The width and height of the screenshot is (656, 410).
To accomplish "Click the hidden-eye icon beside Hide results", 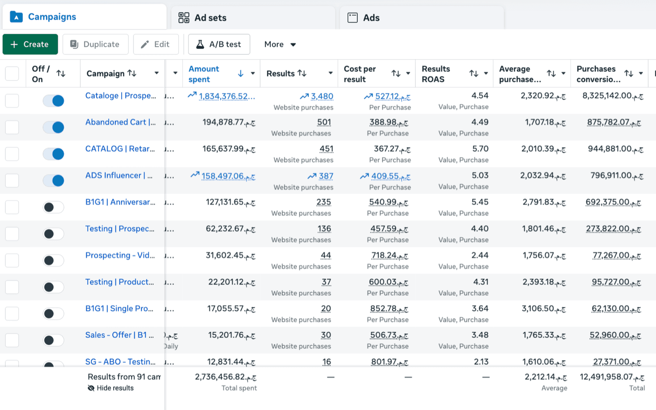I will point(91,388).
